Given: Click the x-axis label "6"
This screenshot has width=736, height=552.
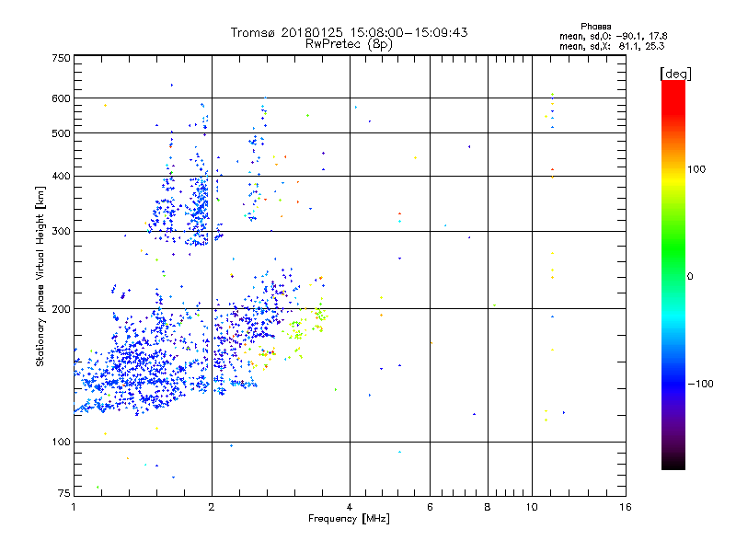Looking at the screenshot, I should (430, 507).
